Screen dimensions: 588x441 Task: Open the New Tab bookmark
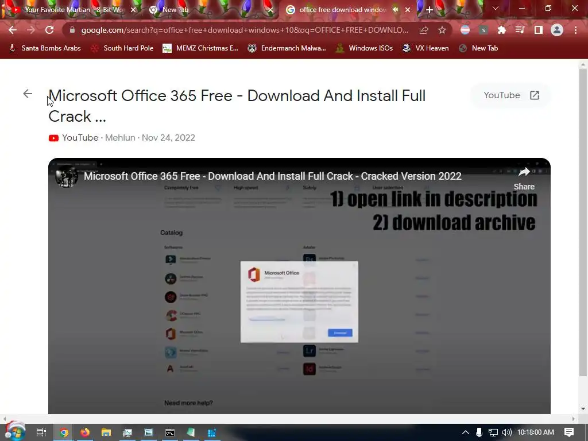(478, 48)
